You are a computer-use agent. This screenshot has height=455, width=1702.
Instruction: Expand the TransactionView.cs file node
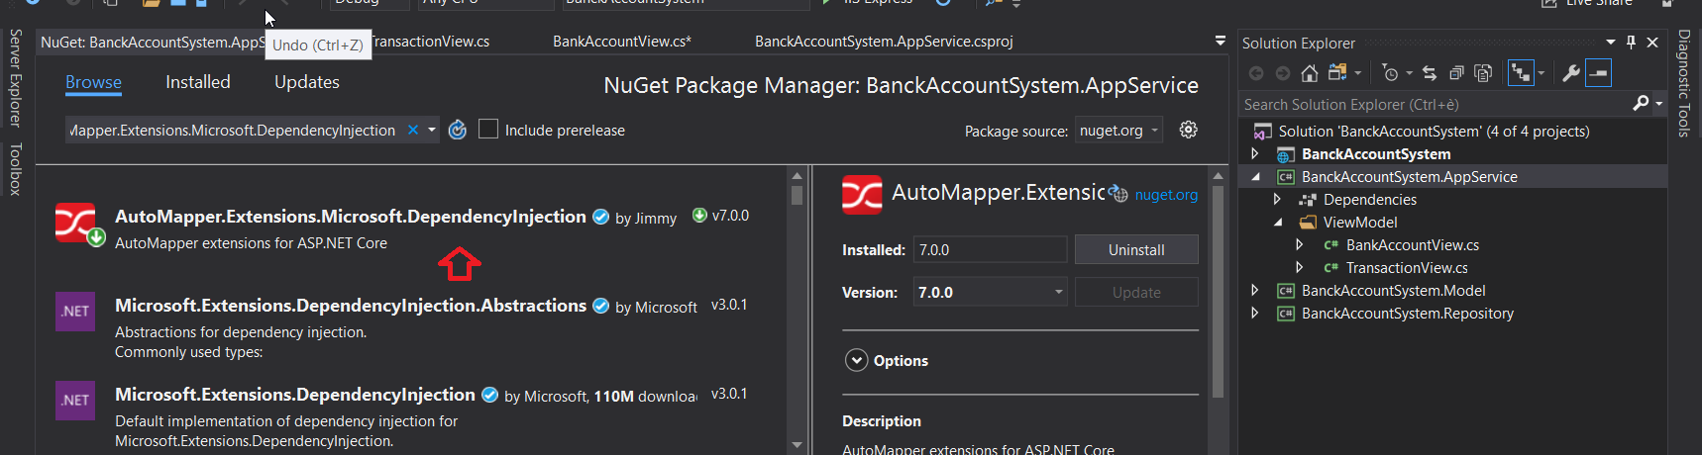point(1300,267)
